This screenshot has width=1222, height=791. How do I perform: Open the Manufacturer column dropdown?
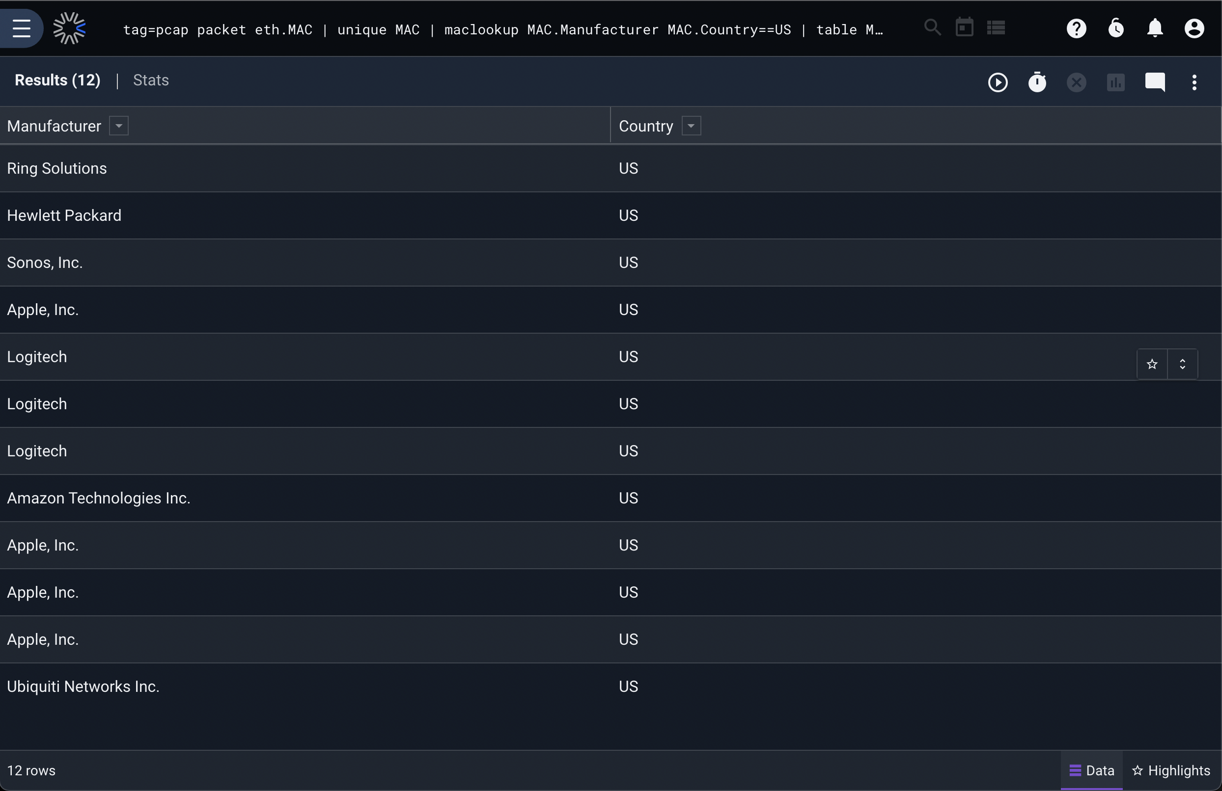[118, 126]
